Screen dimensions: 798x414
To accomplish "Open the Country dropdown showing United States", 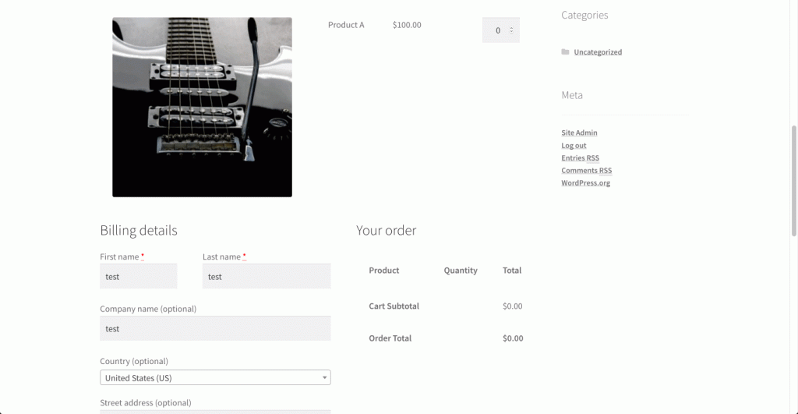I will 210,378.
